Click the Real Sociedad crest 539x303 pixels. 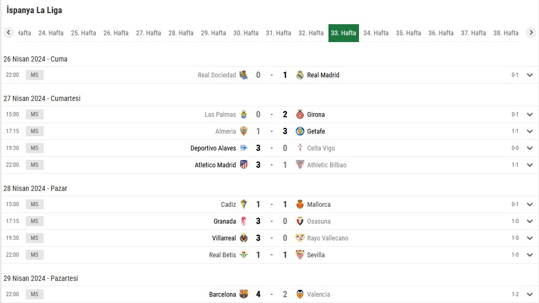pos(244,75)
